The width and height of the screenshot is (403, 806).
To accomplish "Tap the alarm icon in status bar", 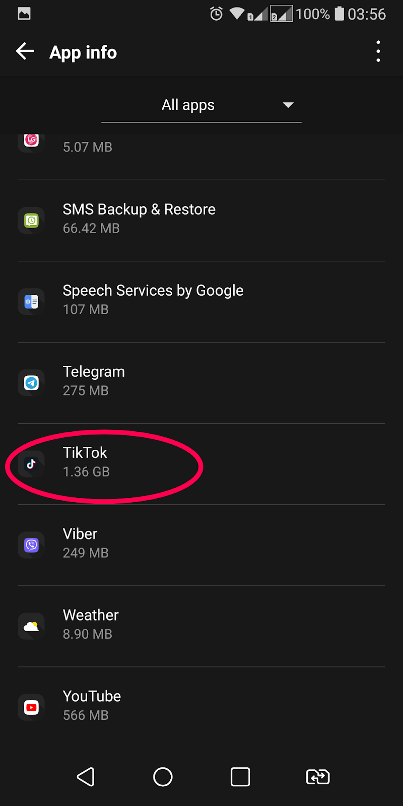I will pos(216,14).
